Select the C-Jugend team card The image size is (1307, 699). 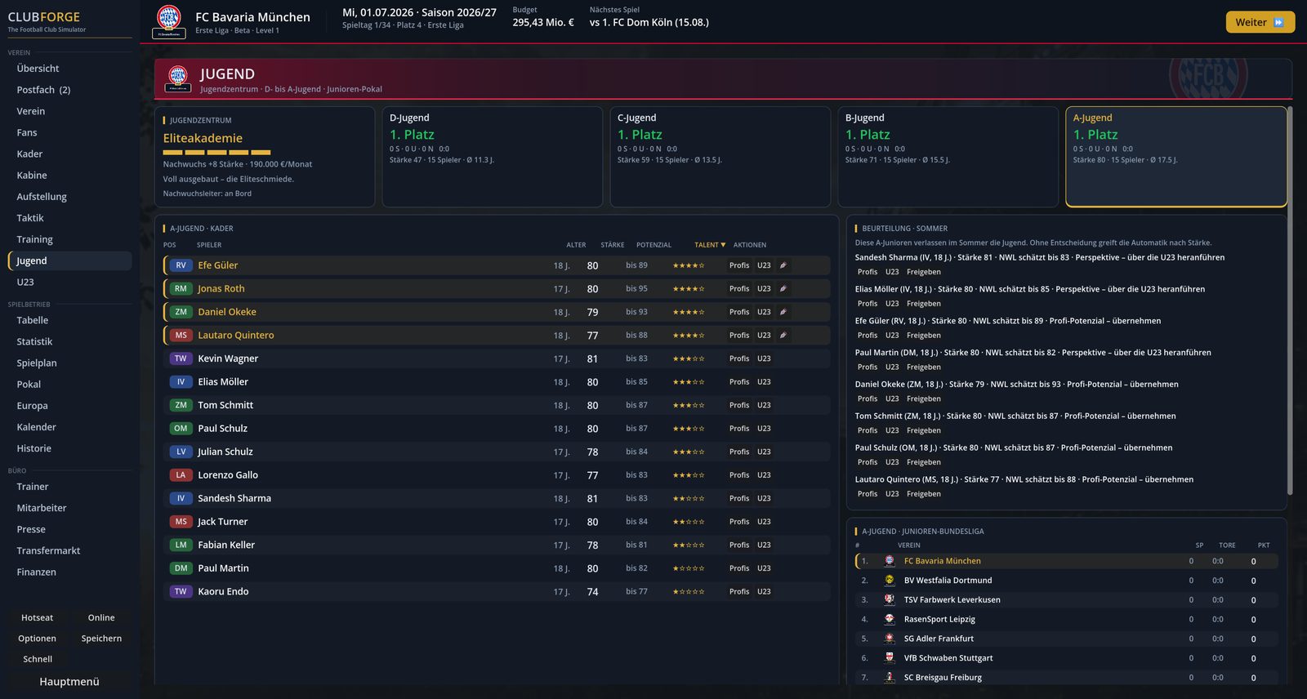[x=720, y=157]
